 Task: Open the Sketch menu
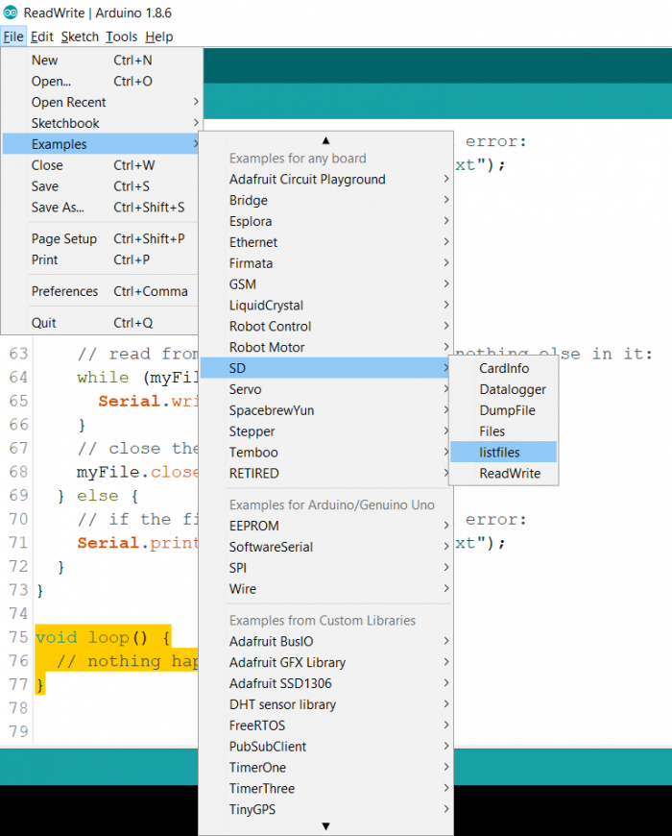(80, 37)
